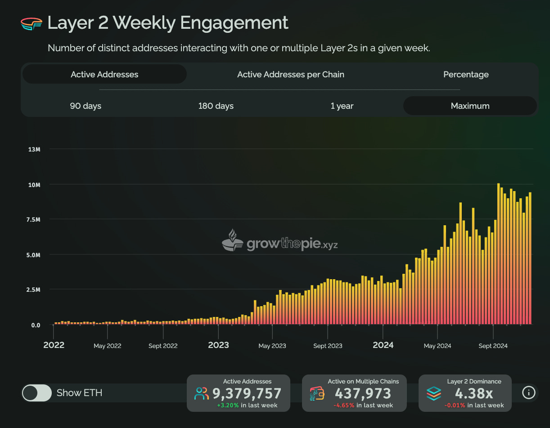The width and height of the screenshot is (550, 428).
Task: Open the info icon near Layer 2 Dominance card
Action: coord(528,392)
